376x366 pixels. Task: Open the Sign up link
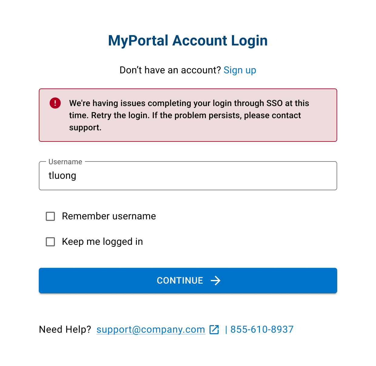coord(240,70)
